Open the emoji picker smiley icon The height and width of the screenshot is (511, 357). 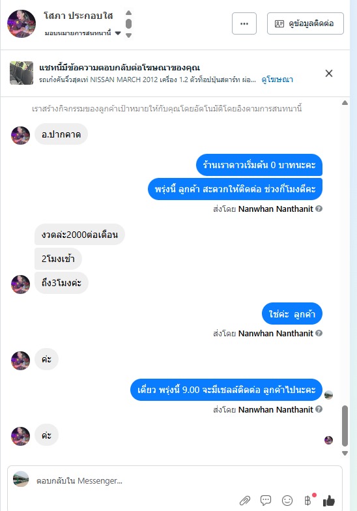(287, 501)
